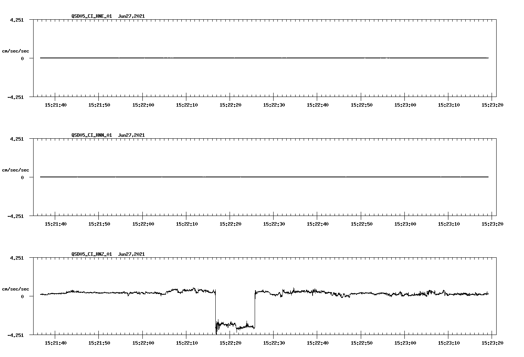
Task: Click 15:21:40 time label under HNE plot
Action: click(x=56, y=105)
